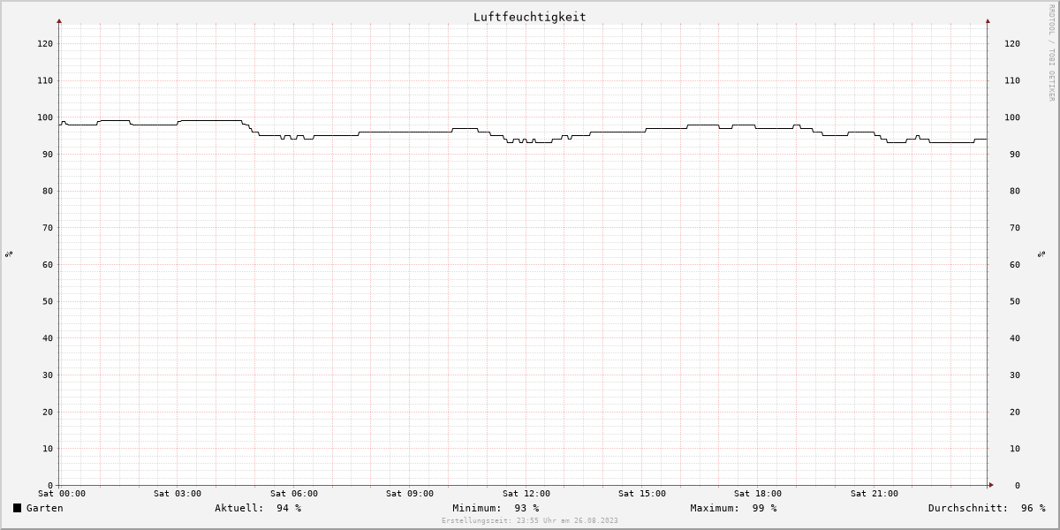Click the Sat 09:00 time axis label
The height and width of the screenshot is (530, 1060).
410,494
